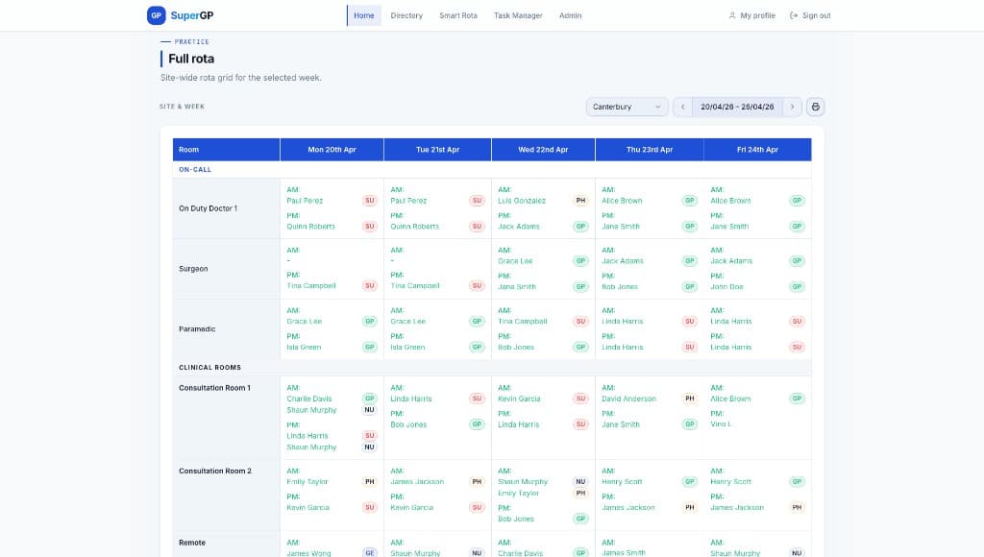Click the week date range 20/04/26 – 26/04/26
The height and width of the screenshot is (557, 984).
click(x=737, y=107)
